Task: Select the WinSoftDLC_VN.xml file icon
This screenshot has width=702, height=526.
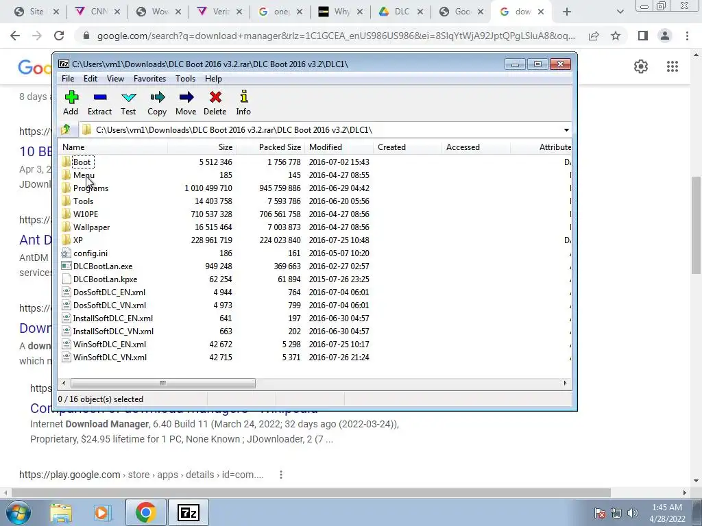Action: pos(66,357)
